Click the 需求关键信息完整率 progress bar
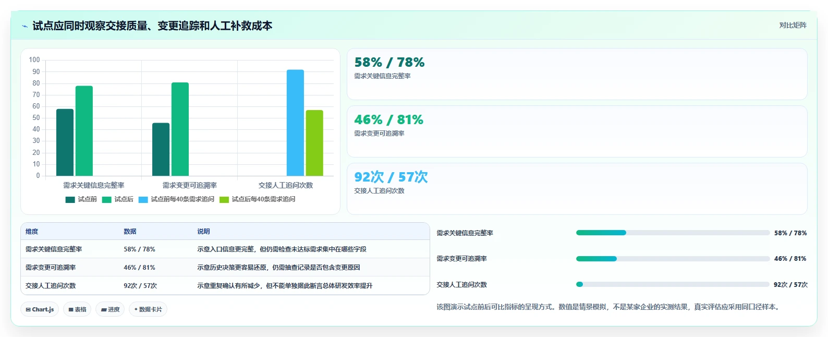This screenshot has width=828, height=337. 673,233
